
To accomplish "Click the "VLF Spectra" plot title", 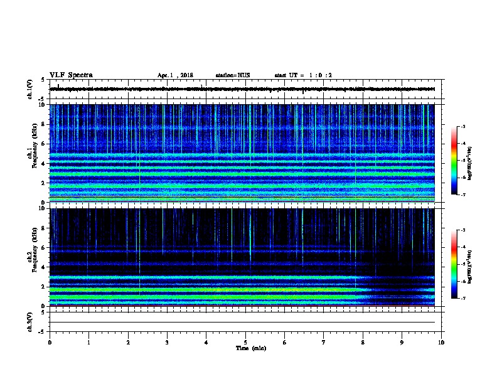I will pyautogui.click(x=71, y=75).
